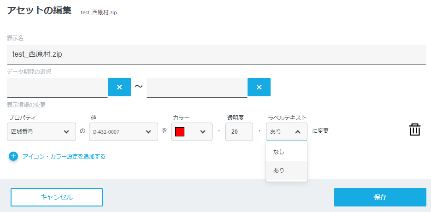The image size is (431, 212).
Task: Focus the start date input field
Action: 58,87
